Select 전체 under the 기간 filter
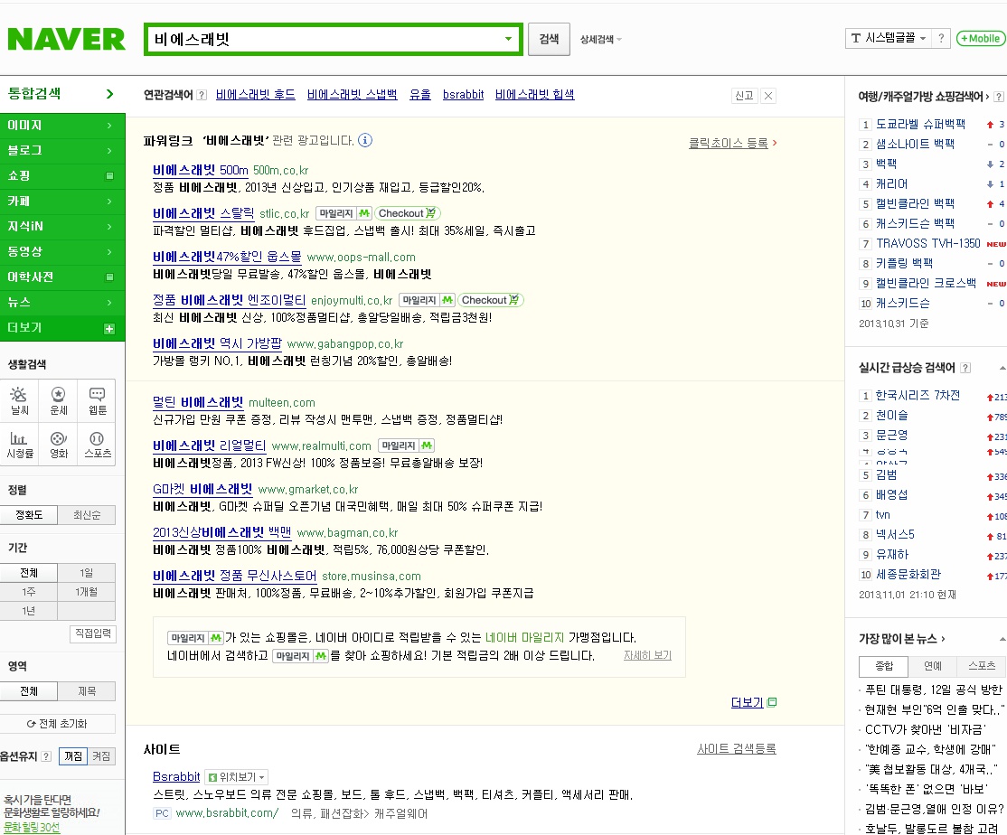Screen dimensions: 1007x835 tap(29, 573)
